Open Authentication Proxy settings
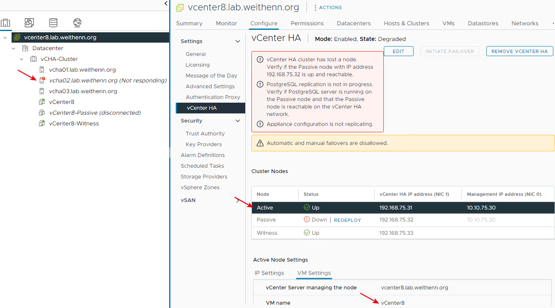Image resolution: width=555 pixels, height=308 pixels. pos(213,97)
